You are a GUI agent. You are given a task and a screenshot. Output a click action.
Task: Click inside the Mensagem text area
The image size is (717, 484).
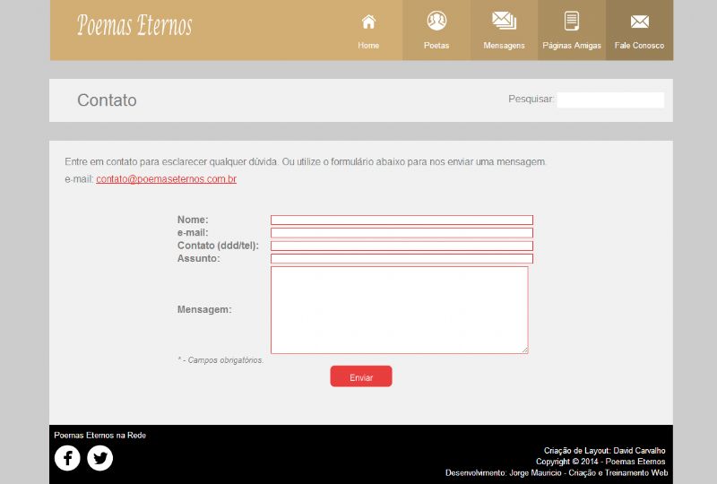coord(400,310)
